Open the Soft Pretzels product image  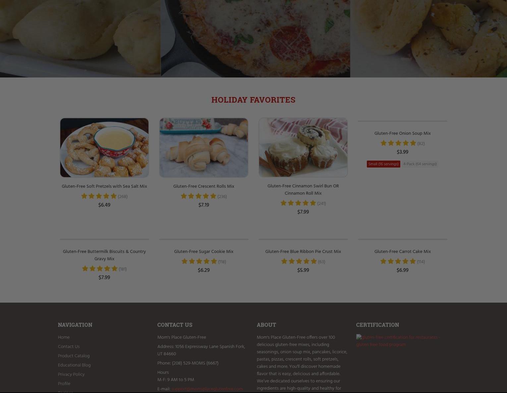click(104, 148)
